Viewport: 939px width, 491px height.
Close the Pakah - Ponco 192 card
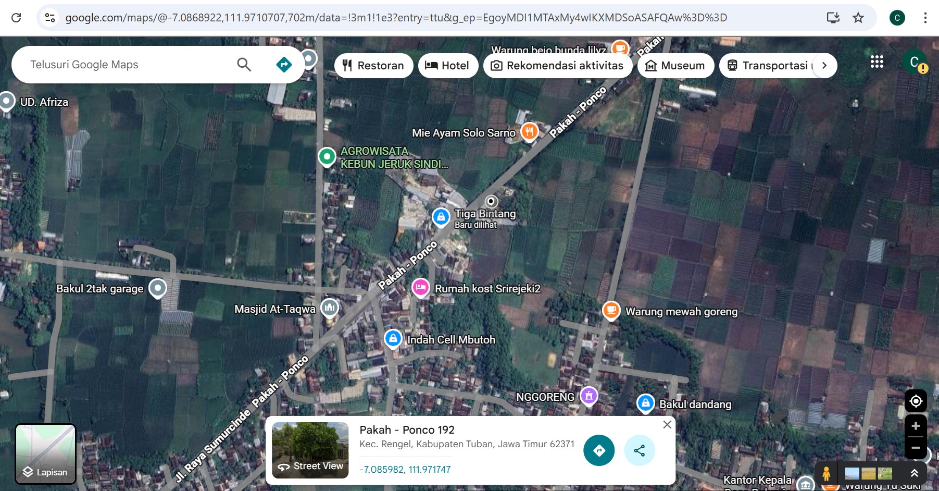(667, 425)
